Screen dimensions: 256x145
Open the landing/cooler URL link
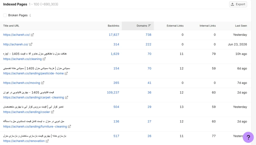coord(26,112)
